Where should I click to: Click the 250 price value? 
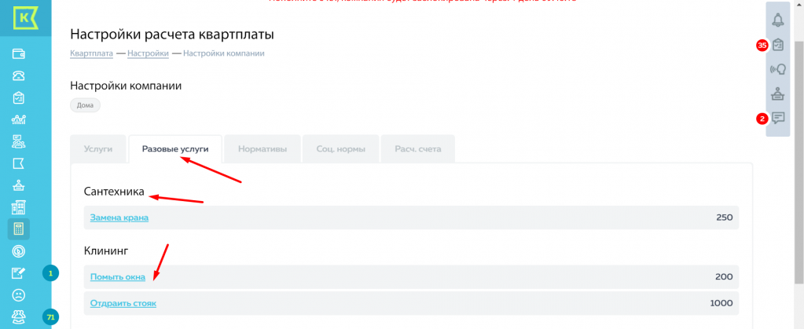(x=725, y=218)
